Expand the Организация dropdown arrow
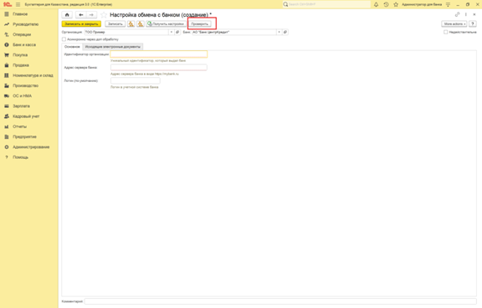The height and width of the screenshot is (308, 482). coord(172,32)
